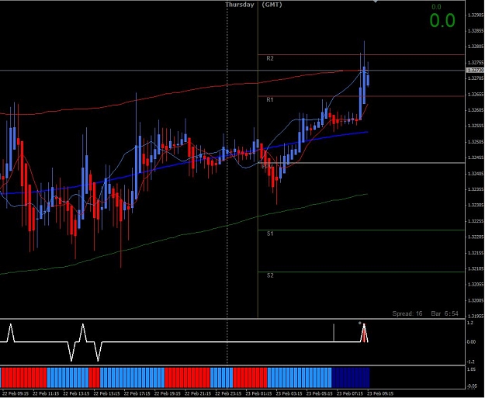485x398 pixels.
Task: Click the 22 Feb 11:15 time label
Action: (x=46, y=393)
